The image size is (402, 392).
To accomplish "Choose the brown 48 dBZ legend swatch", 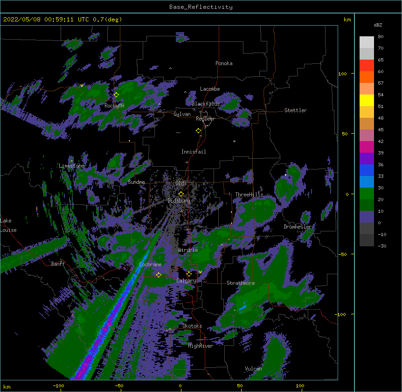I will tap(367, 123).
